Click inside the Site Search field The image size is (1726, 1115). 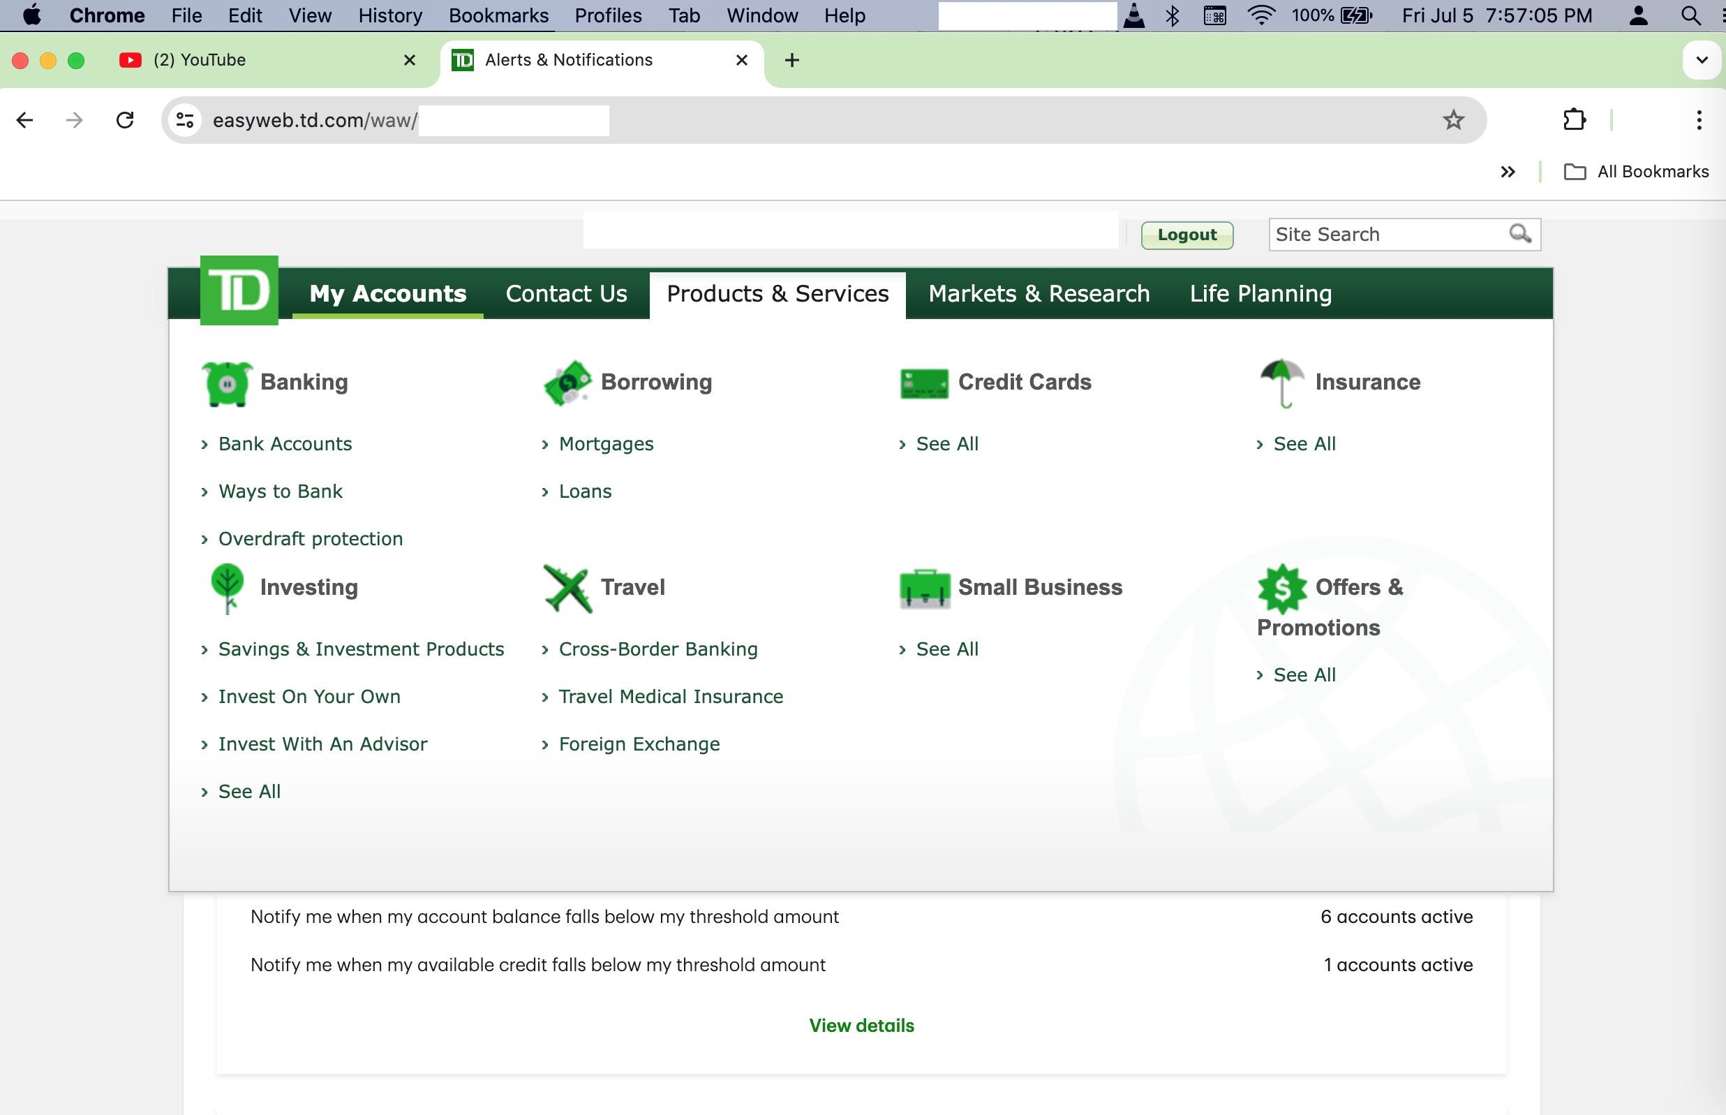pyautogui.click(x=1375, y=234)
